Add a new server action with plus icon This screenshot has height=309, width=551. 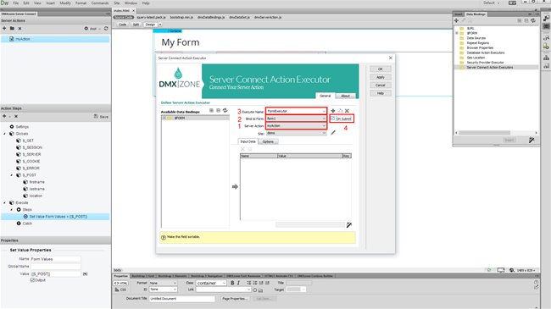pos(4,29)
